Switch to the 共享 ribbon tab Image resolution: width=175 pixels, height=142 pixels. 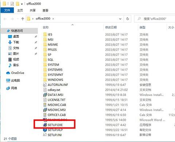click(x=33, y=10)
